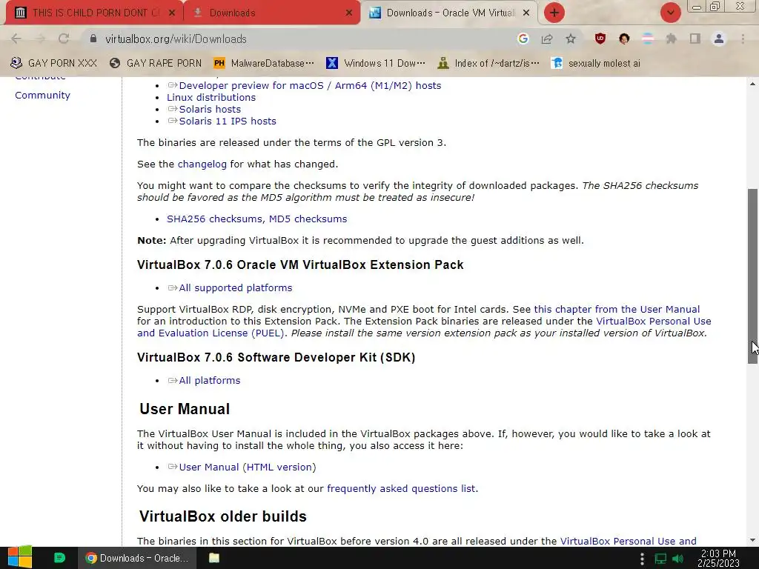Screen dimensions: 759x569
Task: Go back to the previous page
Action: coord(16,39)
